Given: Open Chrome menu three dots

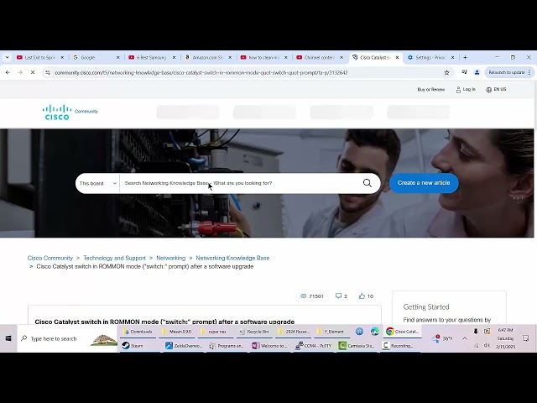Looking at the screenshot, I should [x=529, y=72].
